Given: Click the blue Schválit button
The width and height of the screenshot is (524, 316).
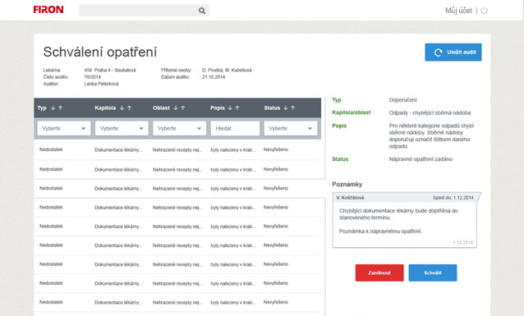Looking at the screenshot, I should pyautogui.click(x=433, y=272).
